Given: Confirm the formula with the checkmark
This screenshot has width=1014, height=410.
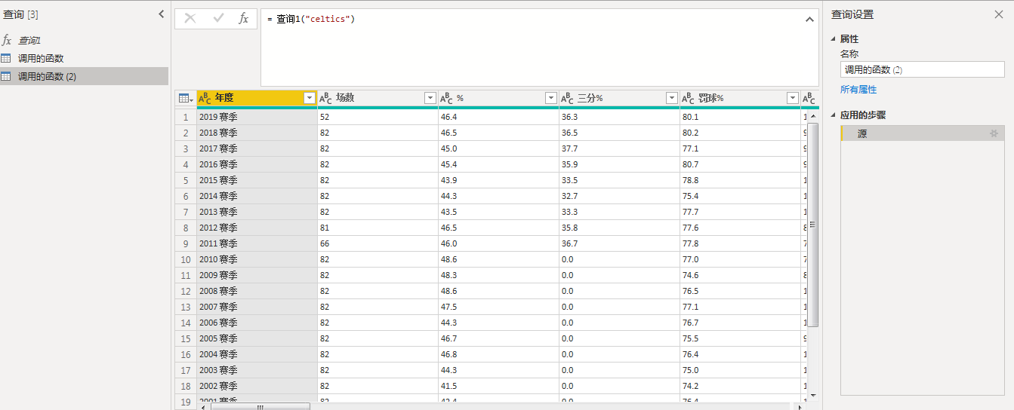Looking at the screenshot, I should (218, 19).
